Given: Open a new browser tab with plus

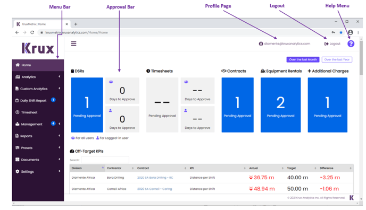Looking at the screenshot, I should 76,24.
